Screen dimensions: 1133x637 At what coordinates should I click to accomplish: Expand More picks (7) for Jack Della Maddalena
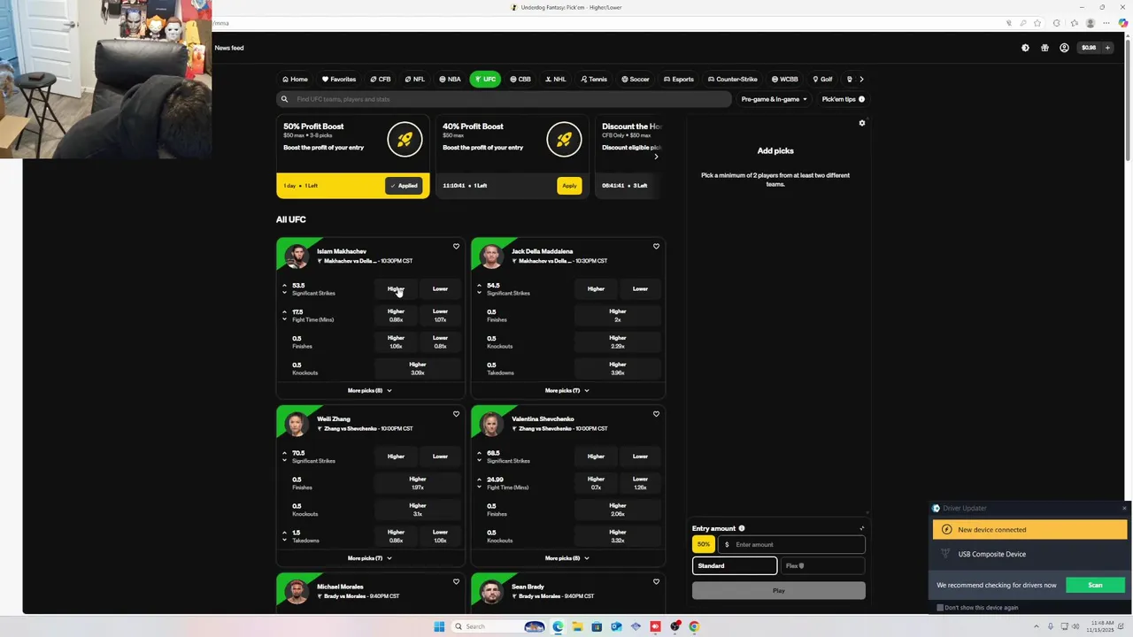pyautogui.click(x=566, y=390)
